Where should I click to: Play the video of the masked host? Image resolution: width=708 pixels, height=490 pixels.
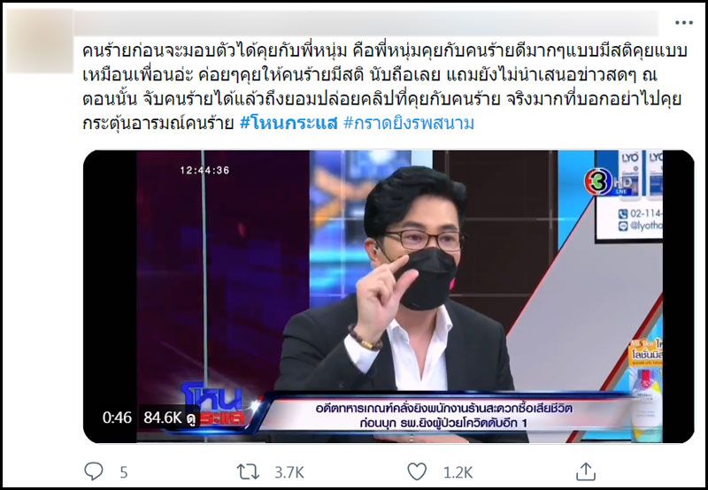pyautogui.click(x=389, y=296)
